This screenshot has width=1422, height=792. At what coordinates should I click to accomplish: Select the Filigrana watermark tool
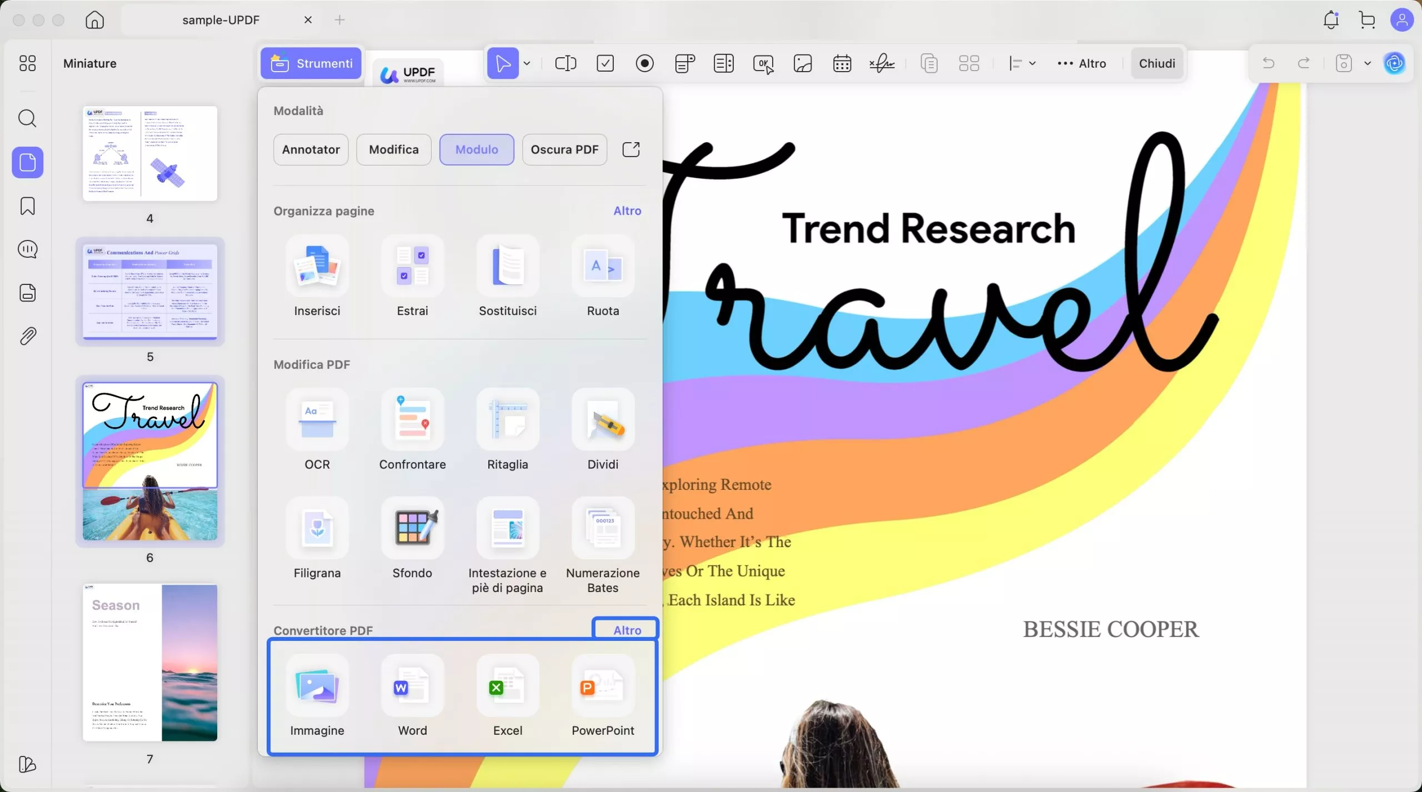pyautogui.click(x=317, y=529)
